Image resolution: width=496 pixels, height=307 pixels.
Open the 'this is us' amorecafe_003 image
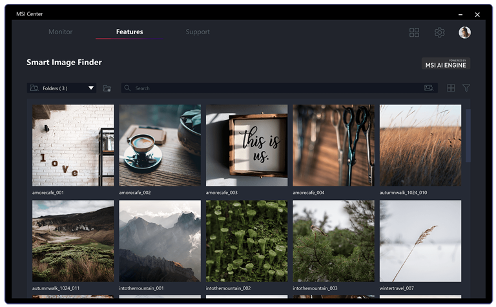click(247, 145)
